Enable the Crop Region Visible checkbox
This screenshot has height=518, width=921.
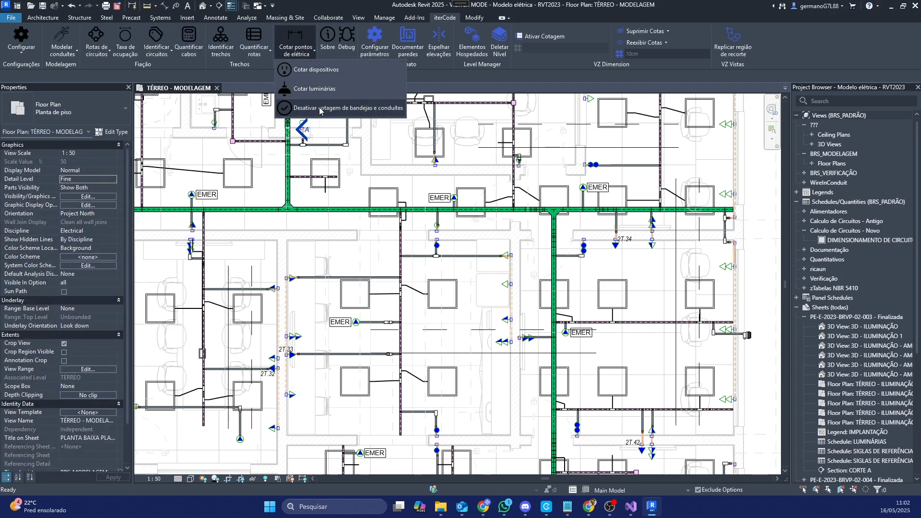pyautogui.click(x=64, y=352)
